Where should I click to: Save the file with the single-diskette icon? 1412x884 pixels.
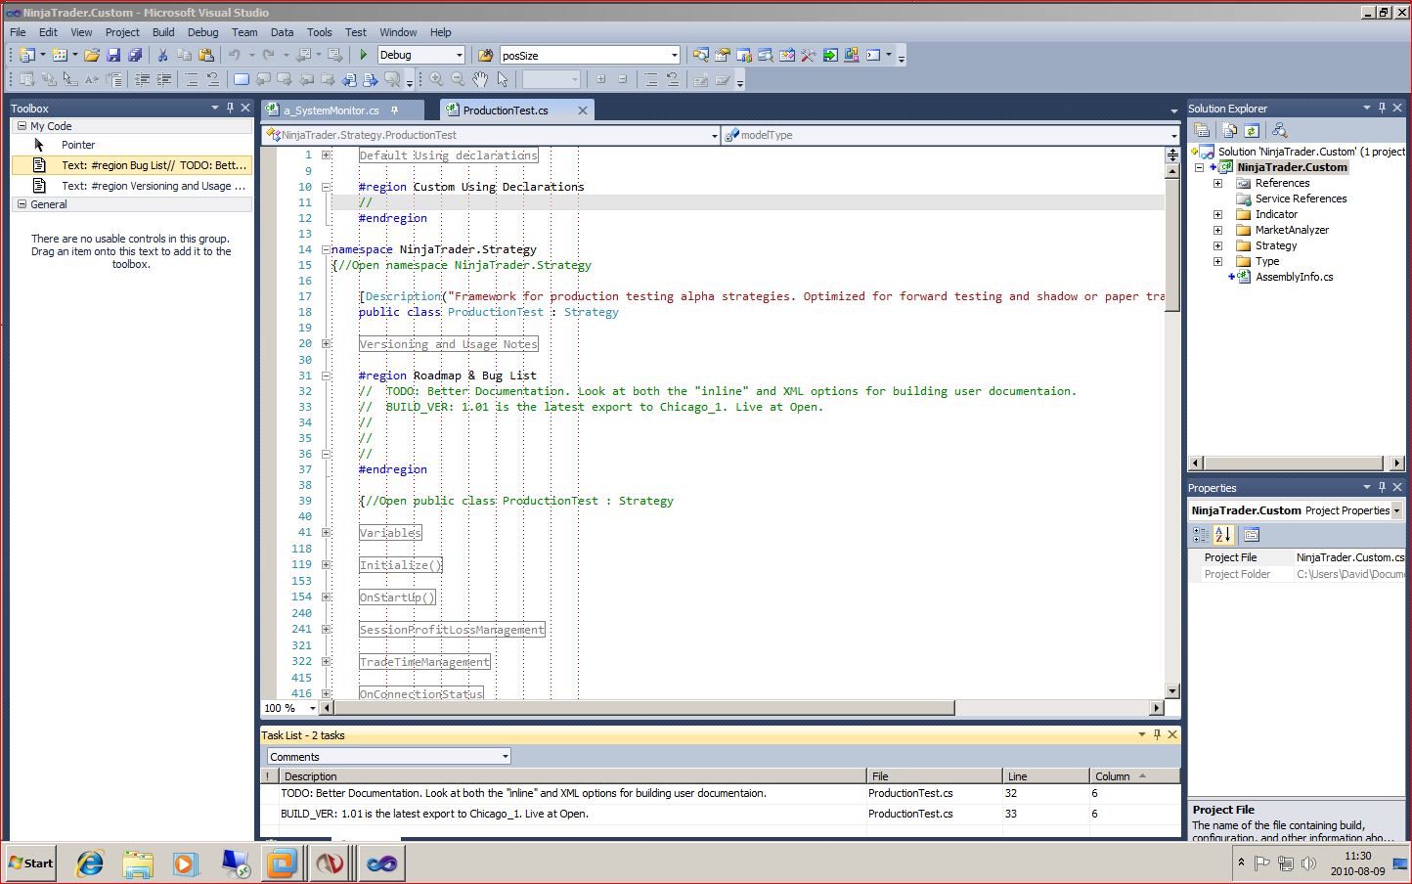[113, 55]
